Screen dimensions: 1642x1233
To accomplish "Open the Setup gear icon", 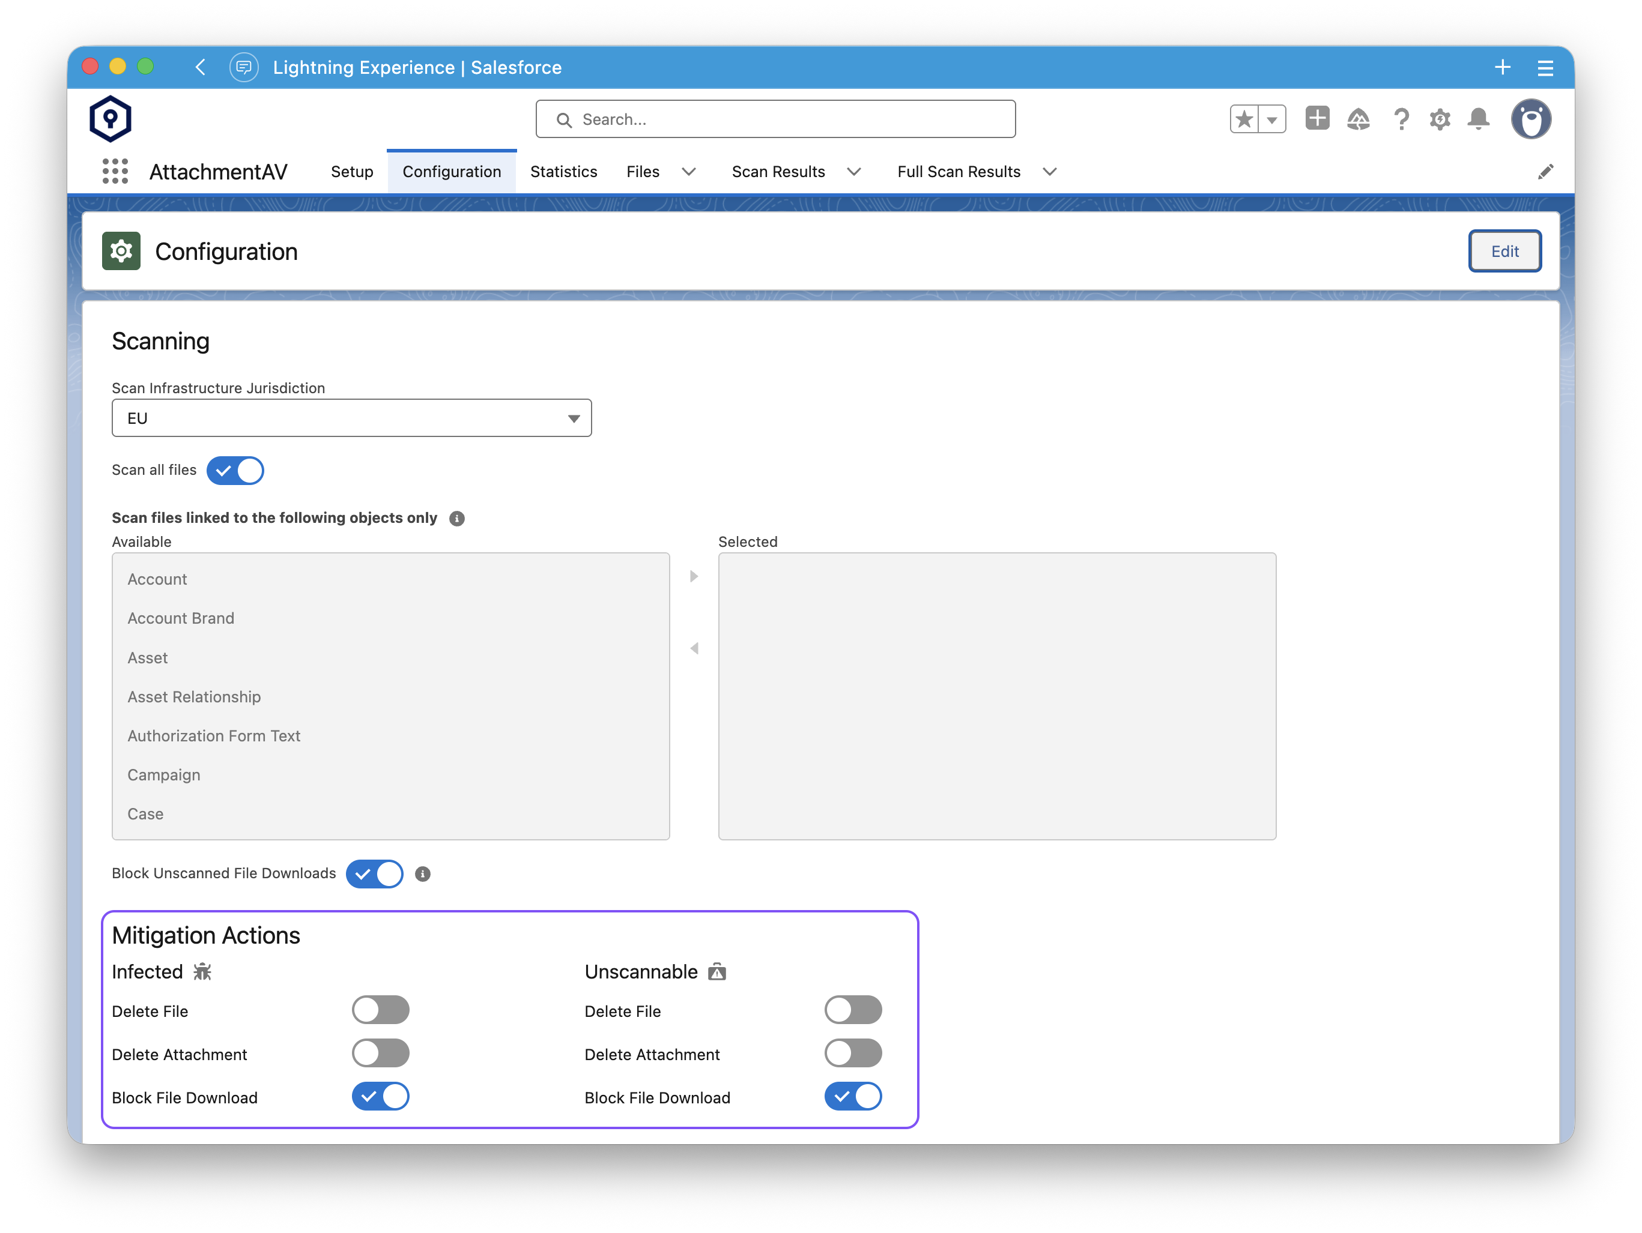I will 1440,119.
